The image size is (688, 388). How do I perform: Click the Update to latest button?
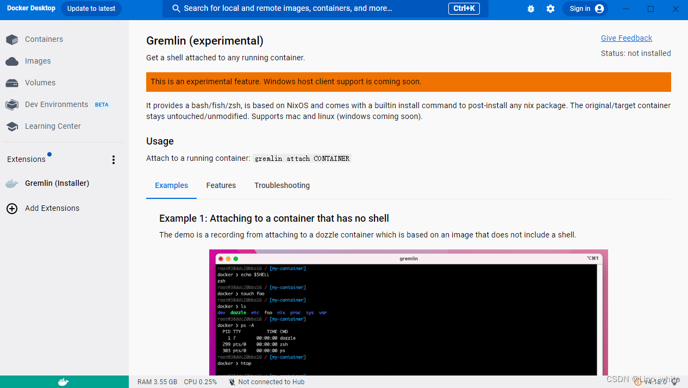pos(91,8)
